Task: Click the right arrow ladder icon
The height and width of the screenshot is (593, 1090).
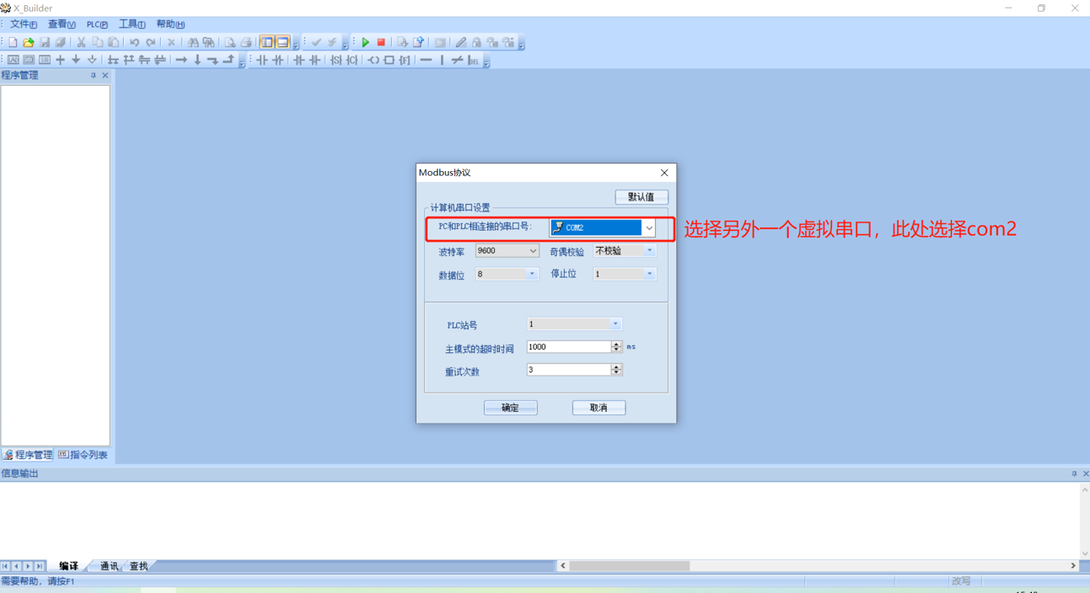Action: click(181, 60)
